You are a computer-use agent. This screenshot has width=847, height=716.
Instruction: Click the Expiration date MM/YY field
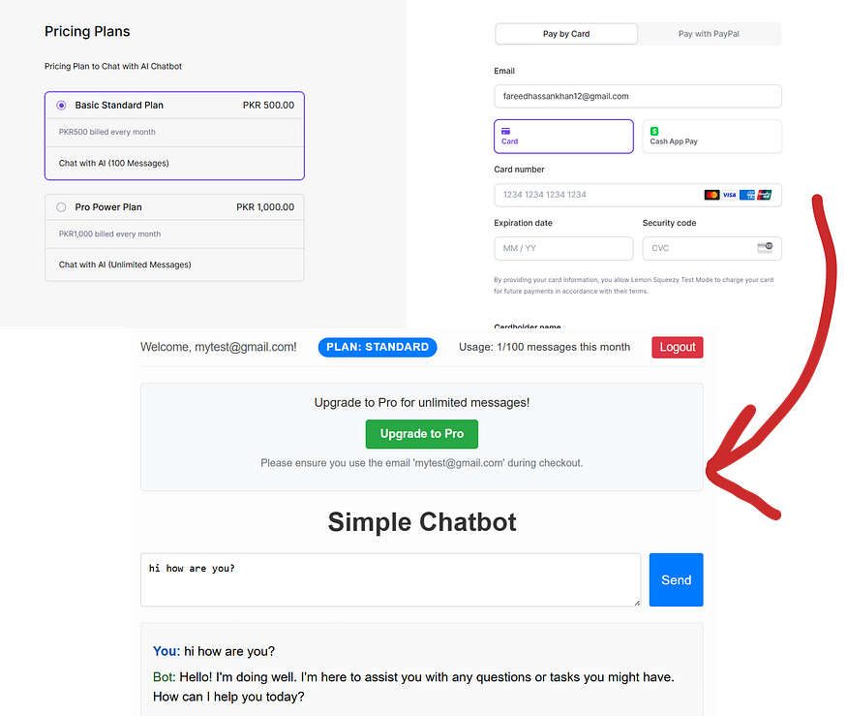(563, 248)
